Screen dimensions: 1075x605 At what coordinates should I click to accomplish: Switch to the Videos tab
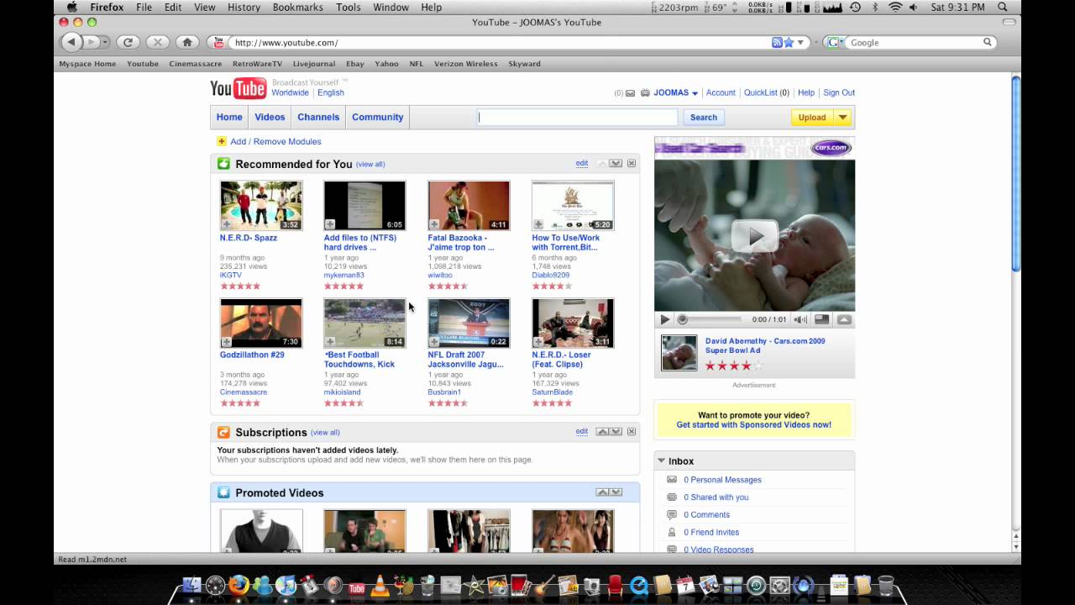270,118
